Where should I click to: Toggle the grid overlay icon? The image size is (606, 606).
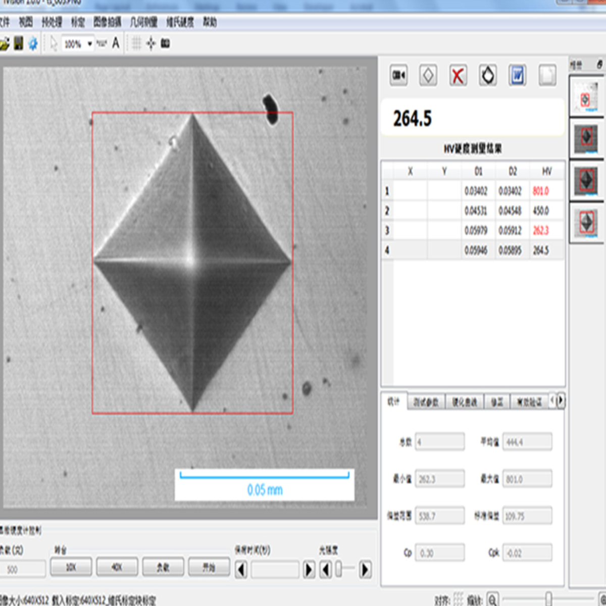point(136,43)
